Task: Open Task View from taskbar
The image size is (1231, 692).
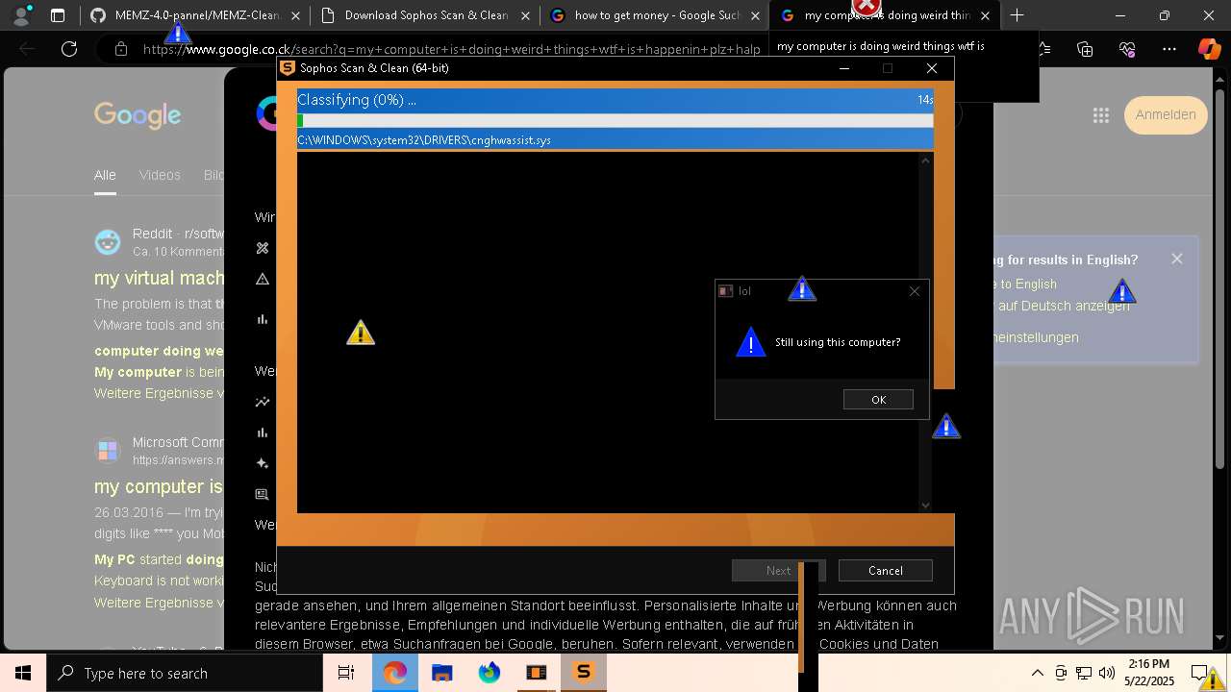Action: [346, 673]
